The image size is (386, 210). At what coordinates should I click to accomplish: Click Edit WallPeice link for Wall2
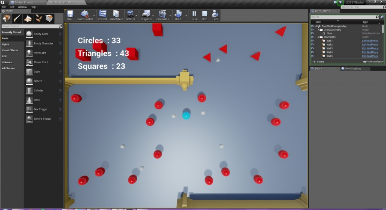point(370,45)
